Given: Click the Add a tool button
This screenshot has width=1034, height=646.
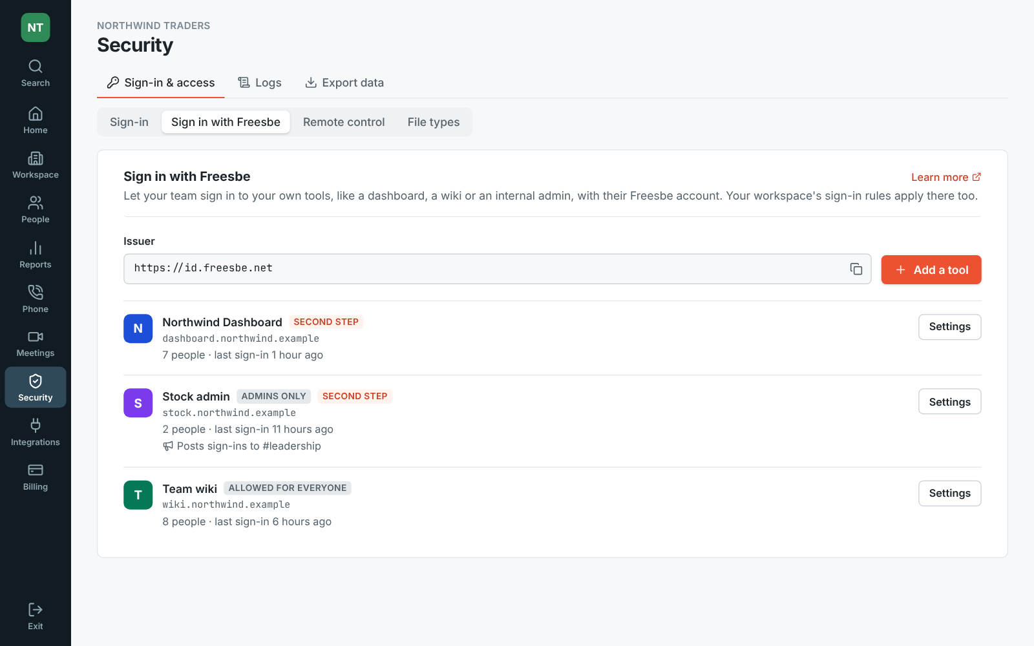Looking at the screenshot, I should [x=931, y=270].
